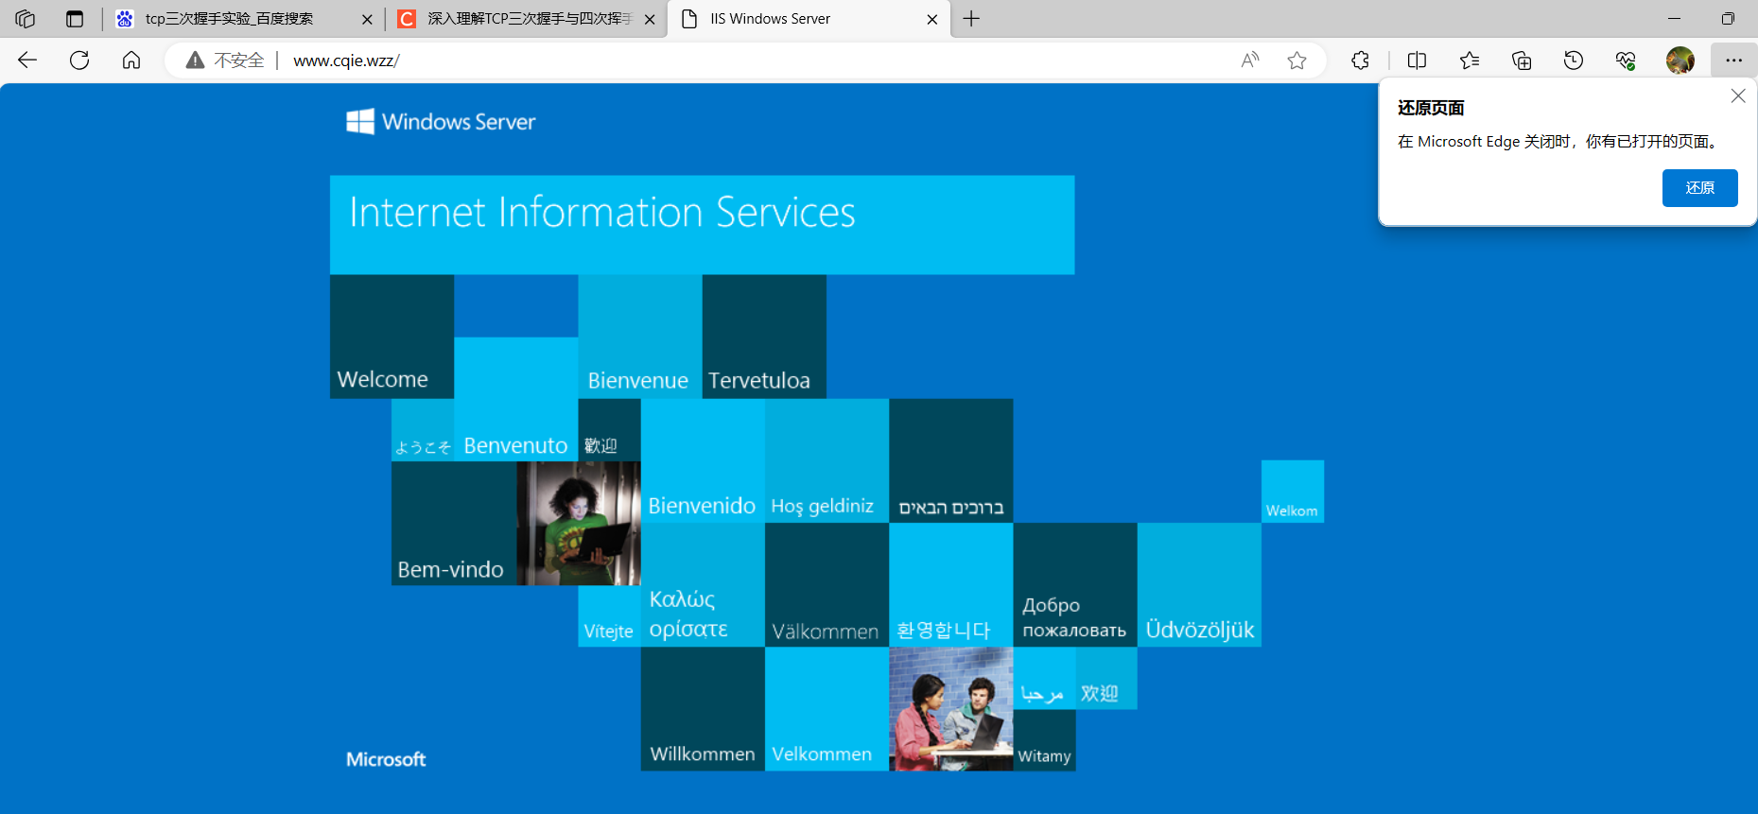
Task: Click photo of two students with laptop
Action: pyautogui.click(x=950, y=709)
